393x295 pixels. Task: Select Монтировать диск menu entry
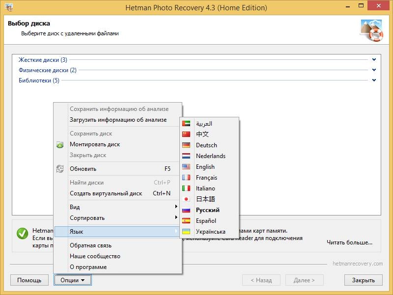click(117, 144)
